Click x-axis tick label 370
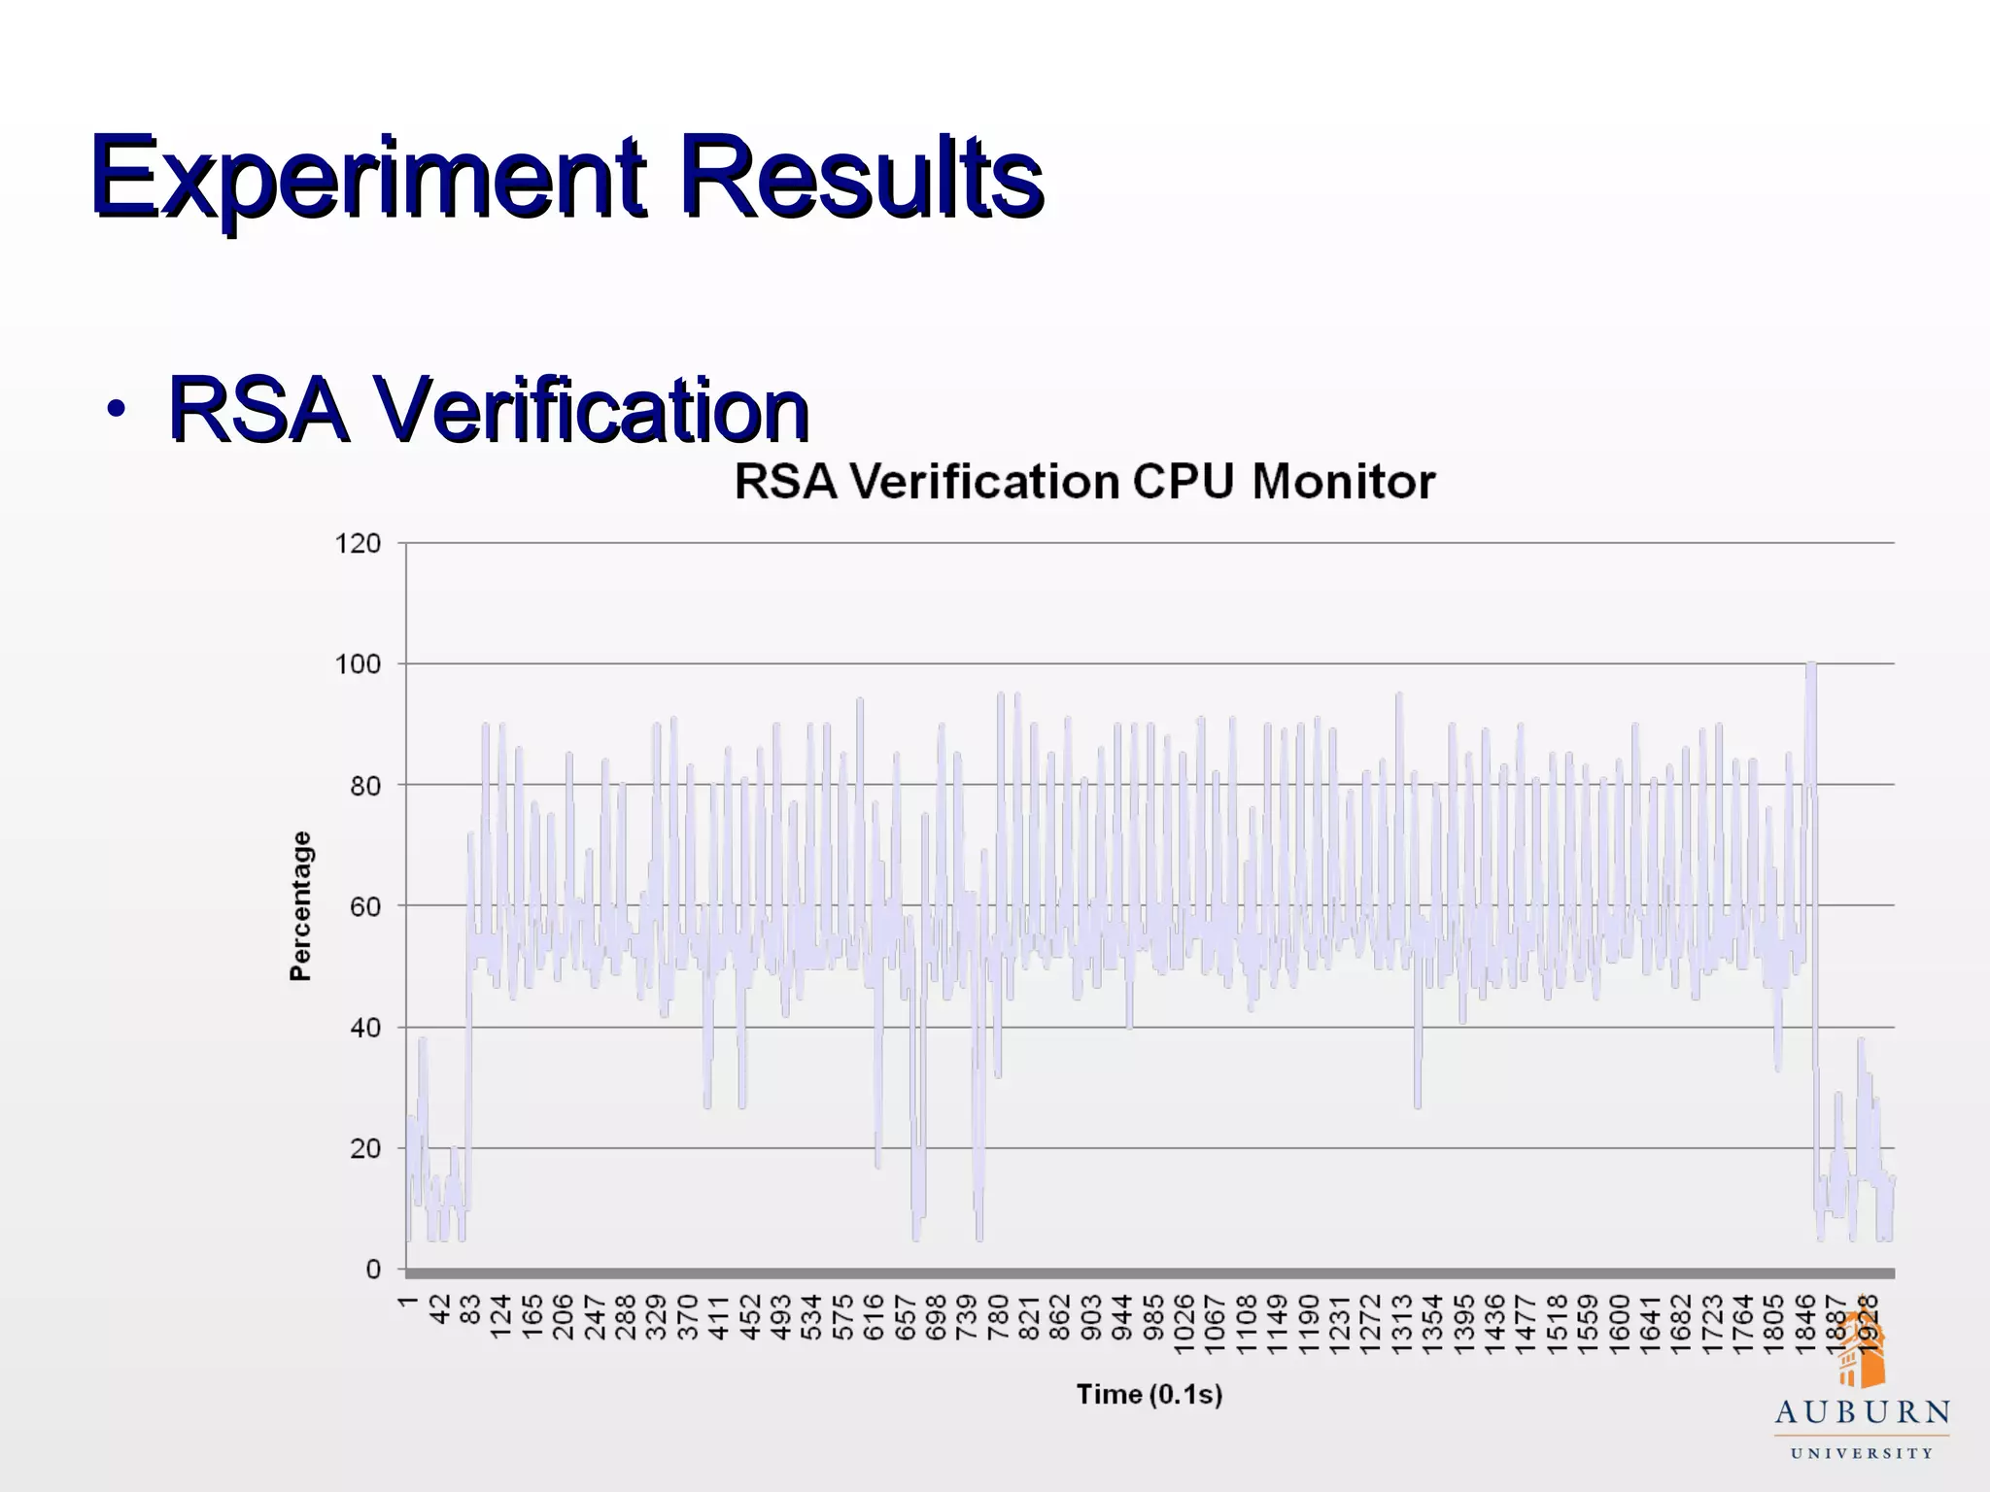Image resolution: width=1990 pixels, height=1492 pixels. (688, 1316)
